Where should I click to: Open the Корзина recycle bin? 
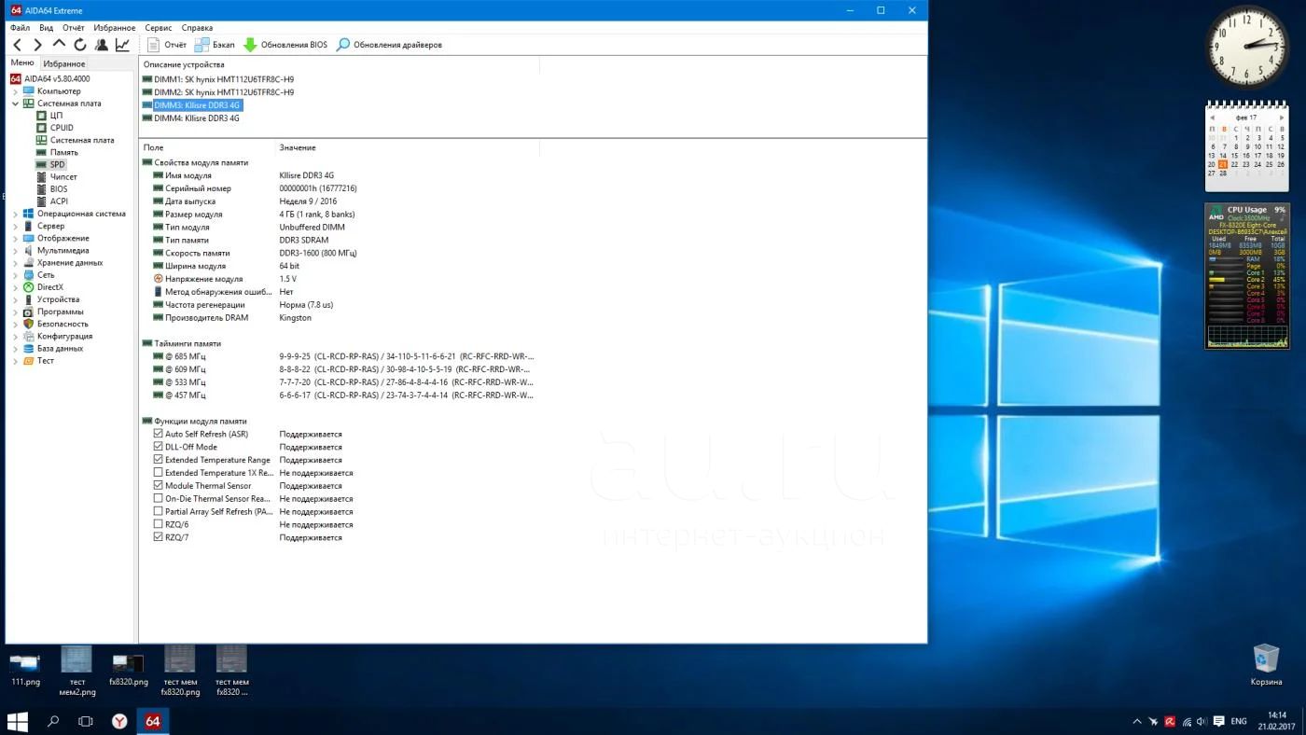coord(1266,665)
